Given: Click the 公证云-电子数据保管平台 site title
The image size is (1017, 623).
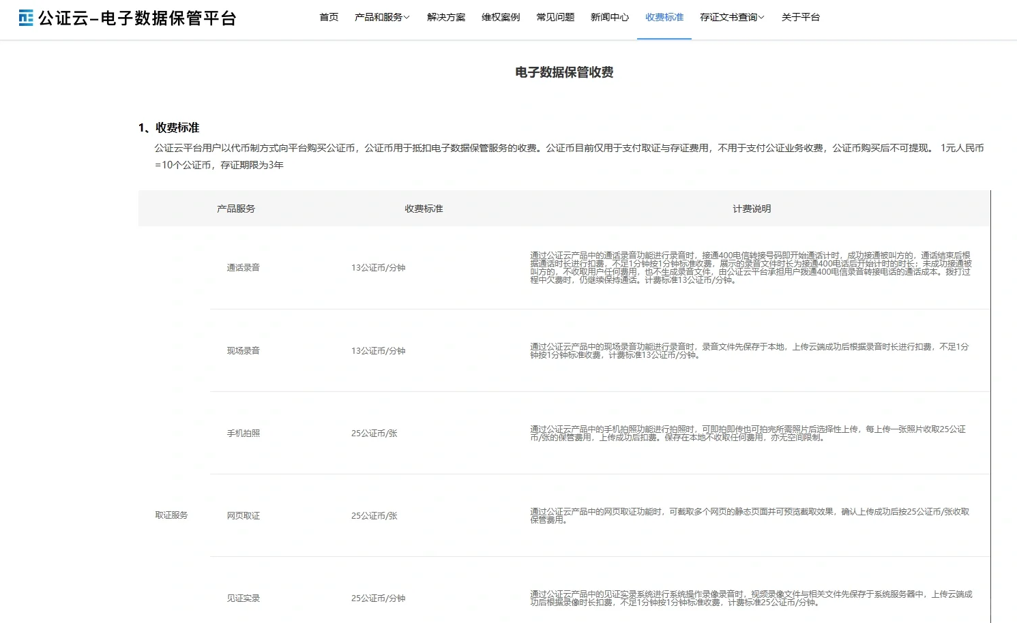Looking at the screenshot, I should 137,18.
